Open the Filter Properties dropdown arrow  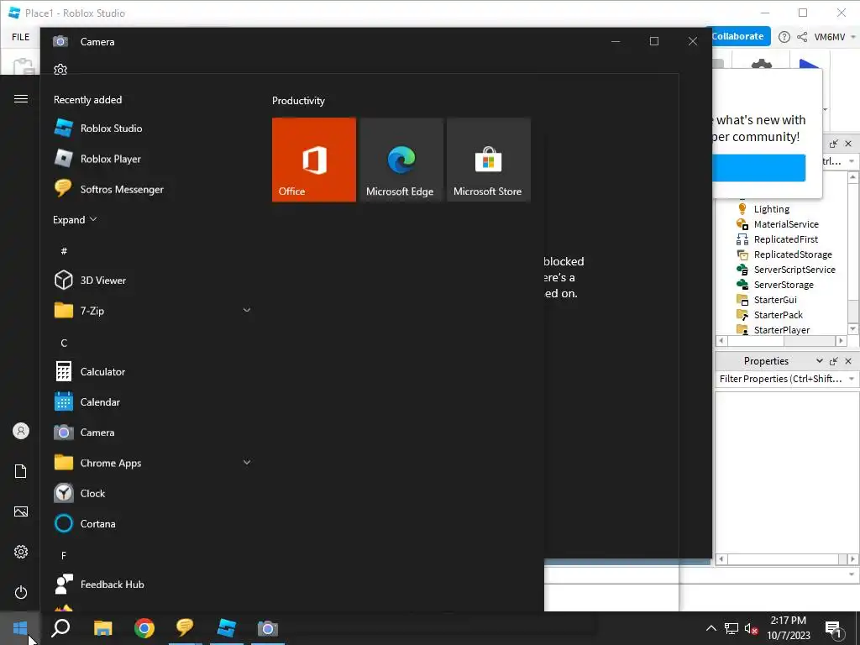tap(852, 379)
